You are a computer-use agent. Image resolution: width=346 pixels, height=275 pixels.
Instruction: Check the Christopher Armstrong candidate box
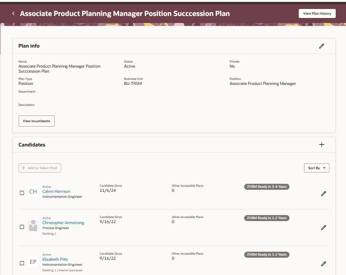[x=22, y=227]
